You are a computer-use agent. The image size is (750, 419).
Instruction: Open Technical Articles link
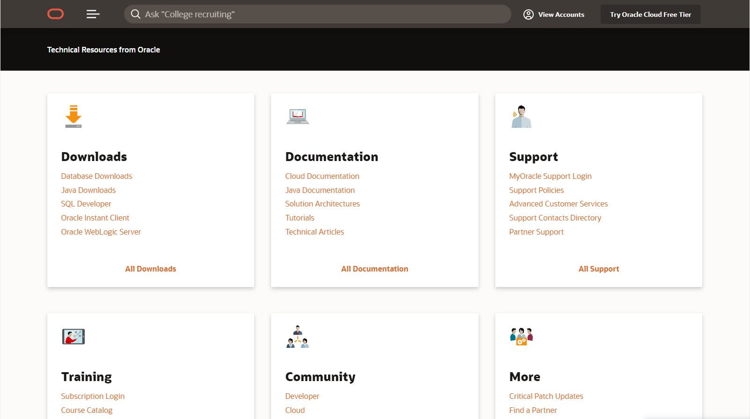(315, 232)
